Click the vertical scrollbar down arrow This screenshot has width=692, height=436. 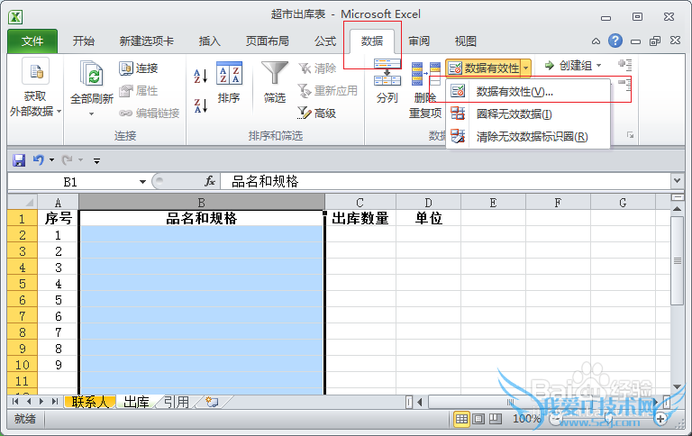[x=677, y=387]
